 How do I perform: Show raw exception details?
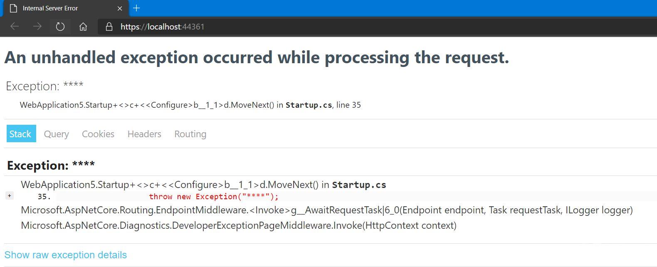[65, 255]
